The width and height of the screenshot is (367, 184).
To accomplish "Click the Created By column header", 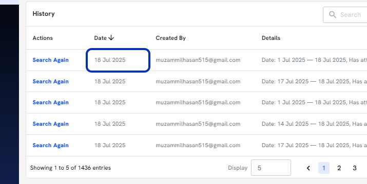I will click(170, 38).
